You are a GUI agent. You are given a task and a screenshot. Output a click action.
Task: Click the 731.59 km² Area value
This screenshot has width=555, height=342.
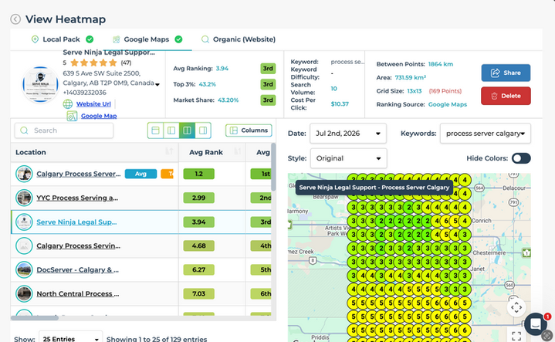[x=410, y=77]
